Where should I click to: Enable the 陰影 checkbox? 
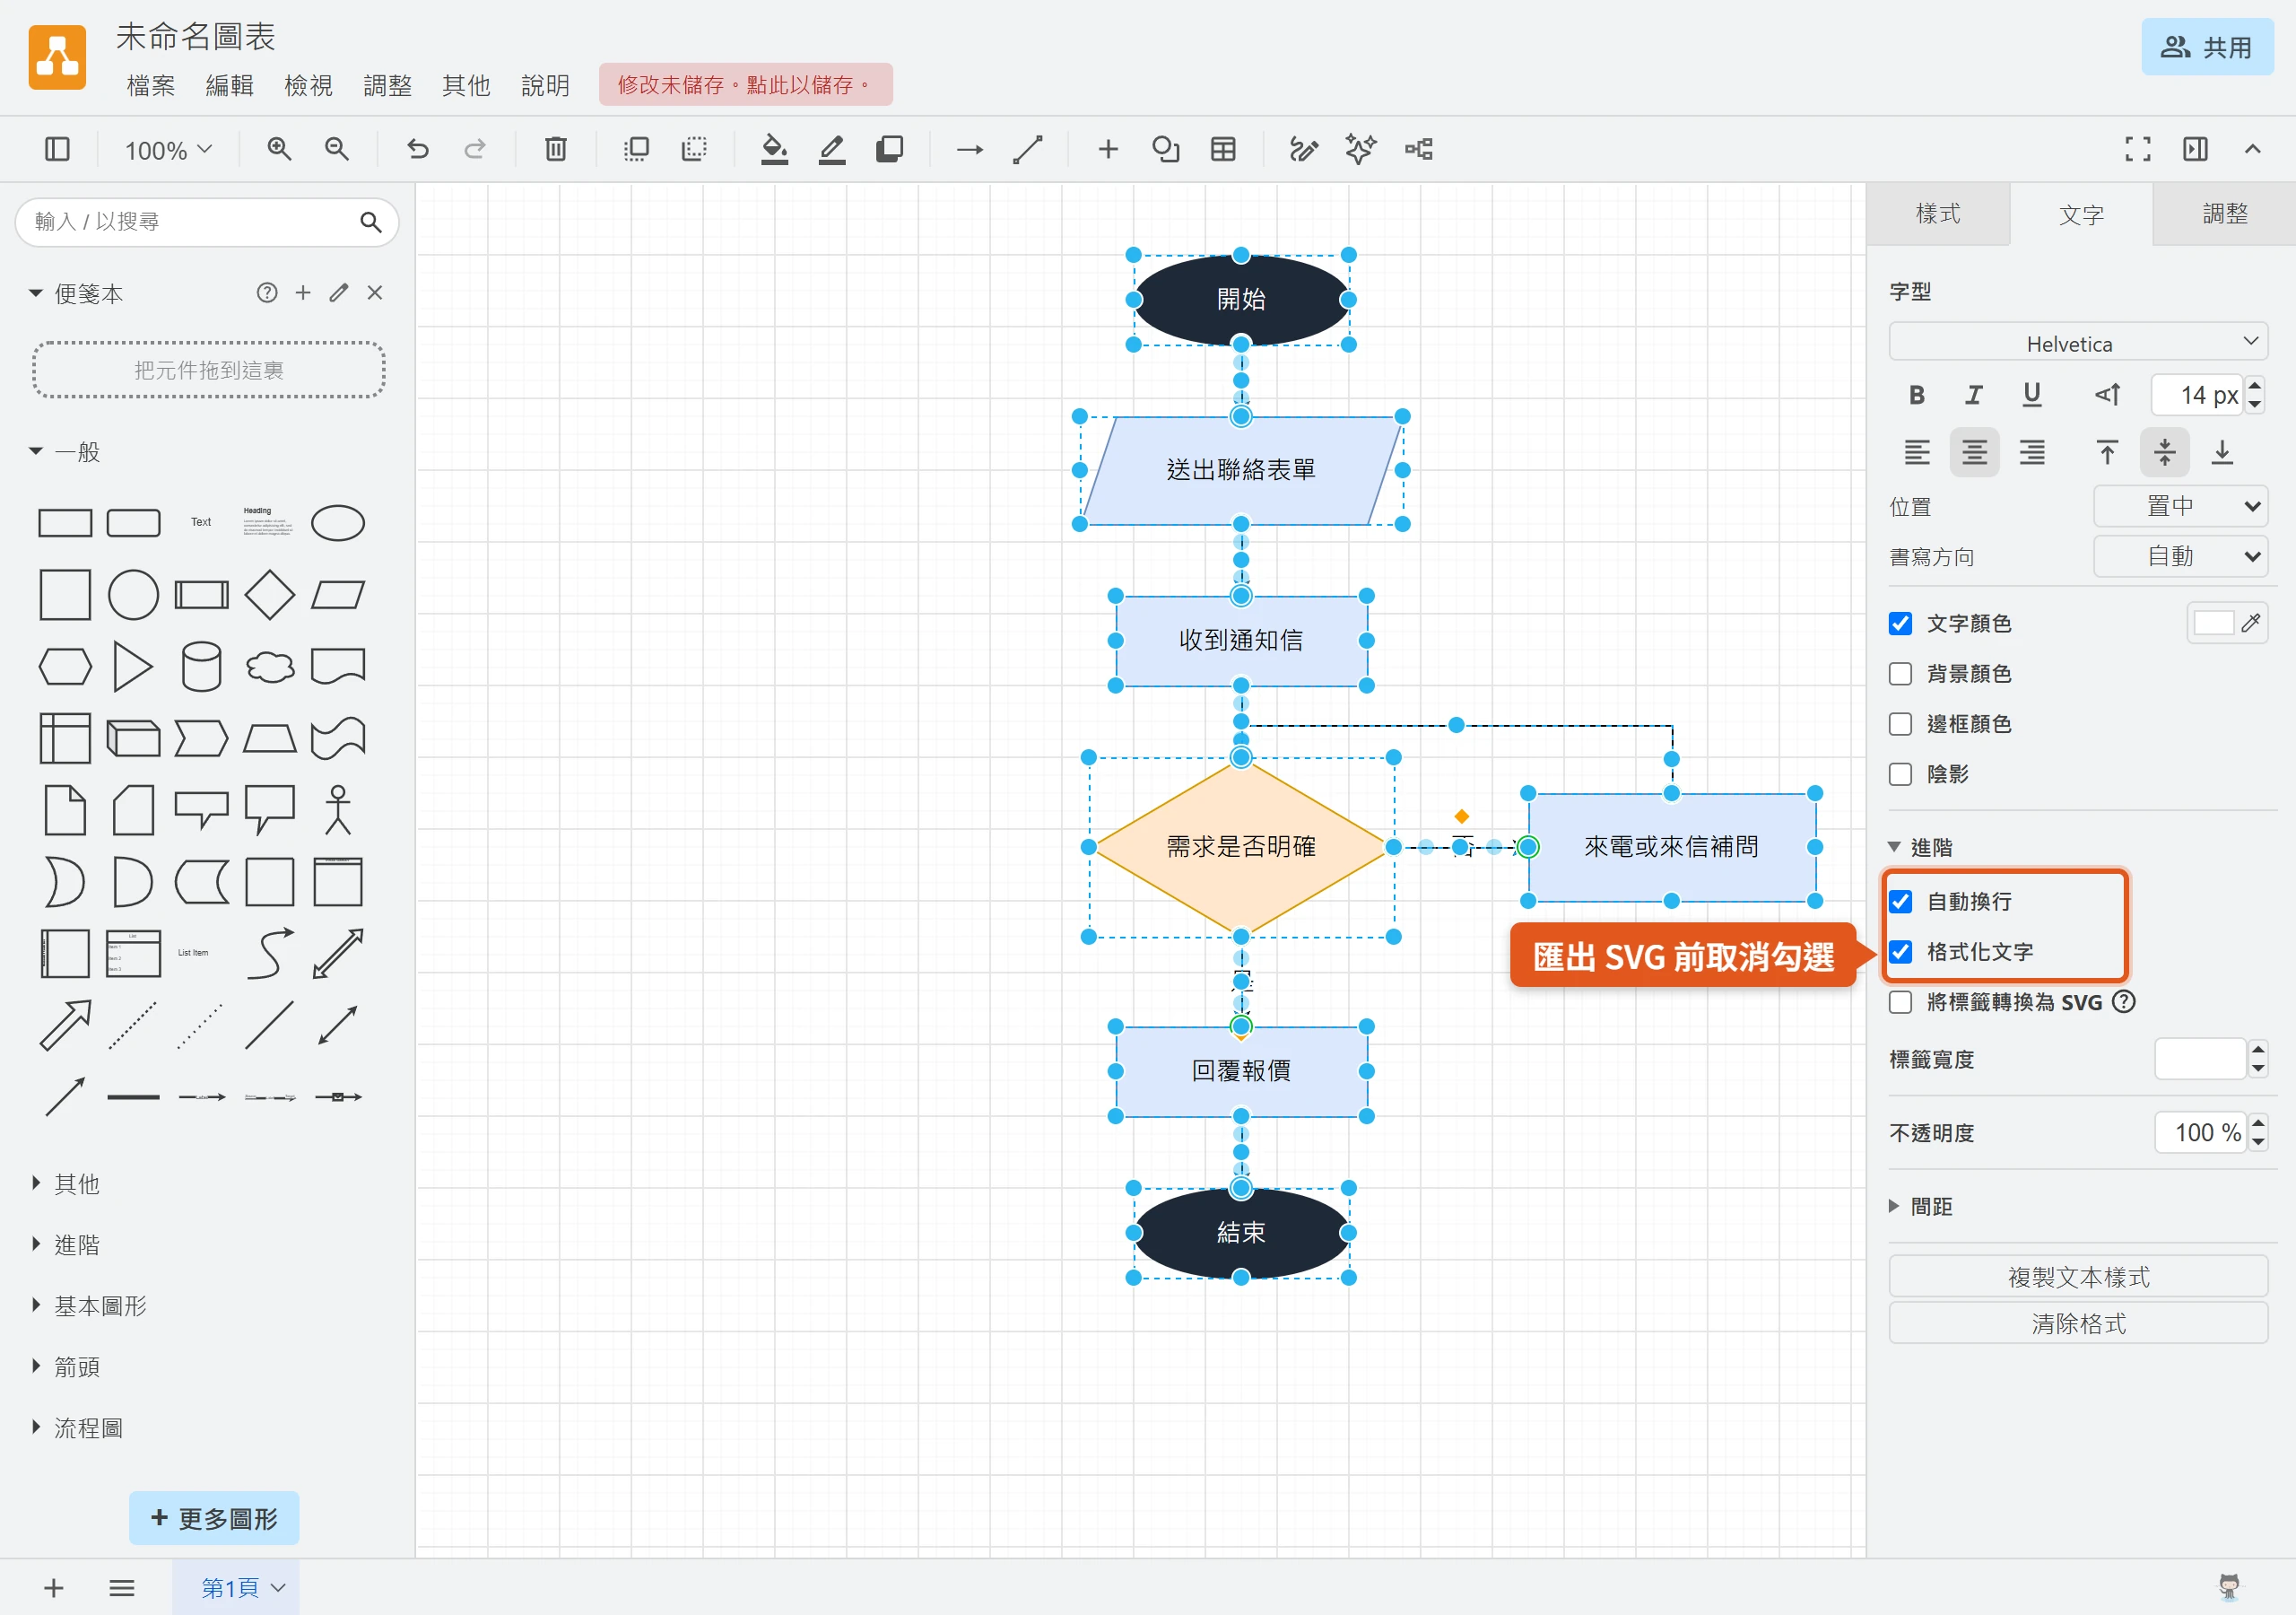(x=1900, y=773)
